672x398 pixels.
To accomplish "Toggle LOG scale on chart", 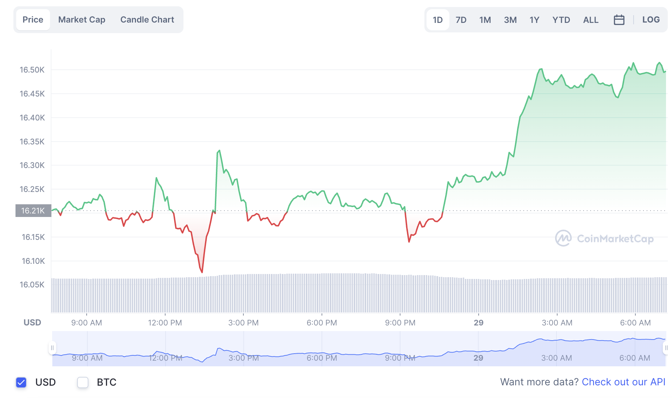I will (651, 20).
